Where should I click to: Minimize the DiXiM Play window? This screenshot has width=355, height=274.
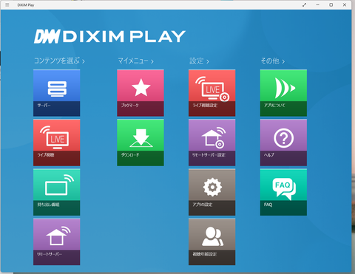(318, 5)
